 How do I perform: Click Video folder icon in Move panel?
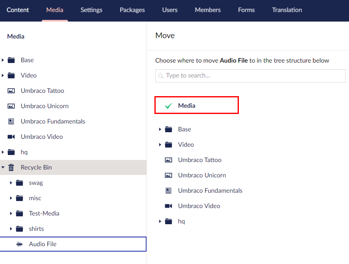coord(168,145)
